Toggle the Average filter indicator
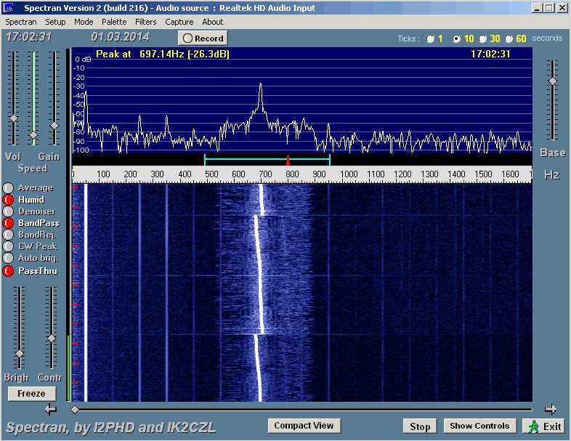Image resolution: width=571 pixels, height=441 pixels. (9, 188)
